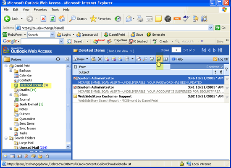Open the Options icon in the bottom navigation bar

coord(47,156)
